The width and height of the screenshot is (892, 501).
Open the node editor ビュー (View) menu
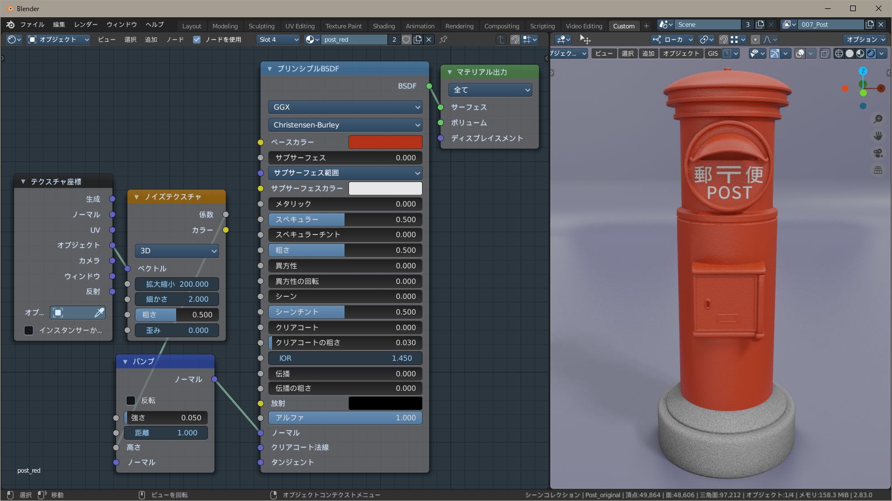point(106,40)
